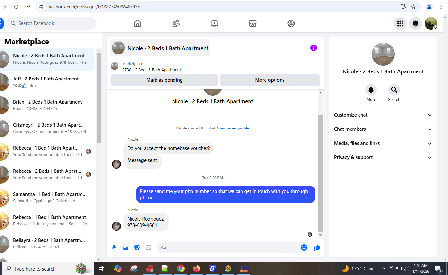This screenshot has height=275, width=448.
Task: Open account profile picture menu
Action: [x=431, y=23]
